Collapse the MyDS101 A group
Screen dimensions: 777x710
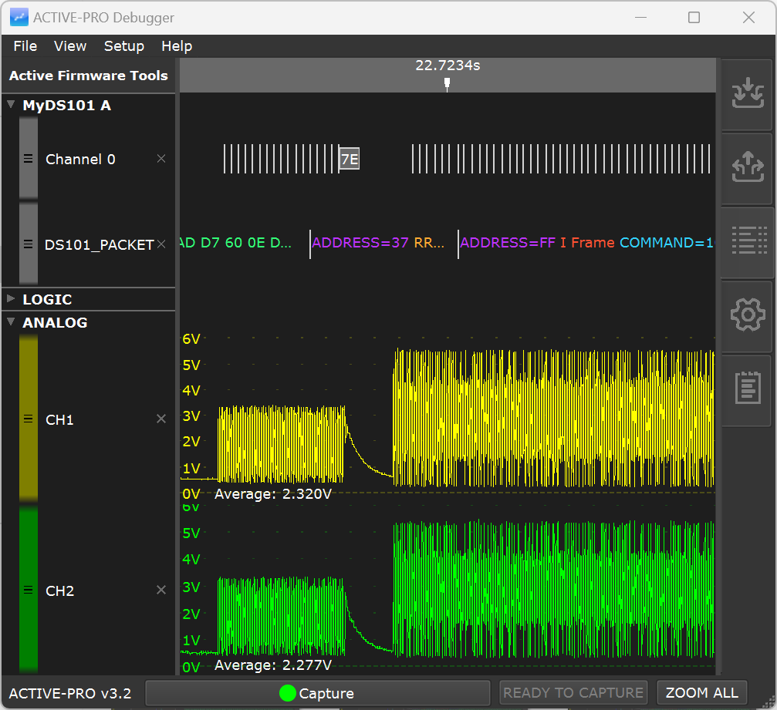click(x=11, y=105)
